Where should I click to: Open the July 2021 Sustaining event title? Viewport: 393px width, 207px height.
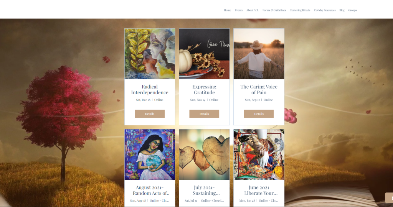204,190
